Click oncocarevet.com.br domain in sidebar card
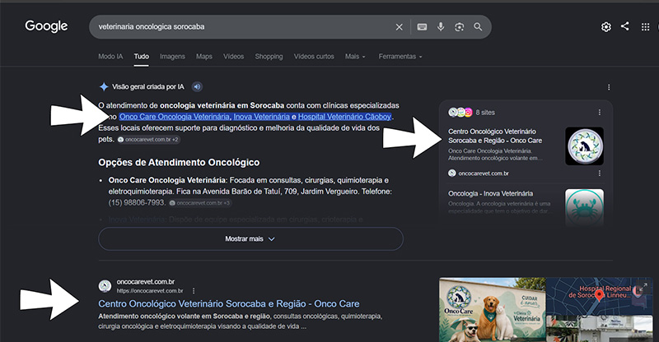The image size is (659, 342). point(484,173)
